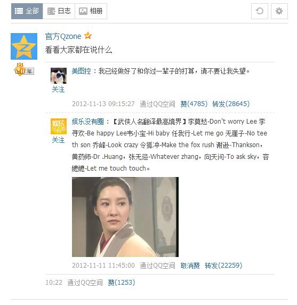This screenshot has width=297, height=305.
Task: Switch to the 相册 tab
Action: tap(91, 11)
